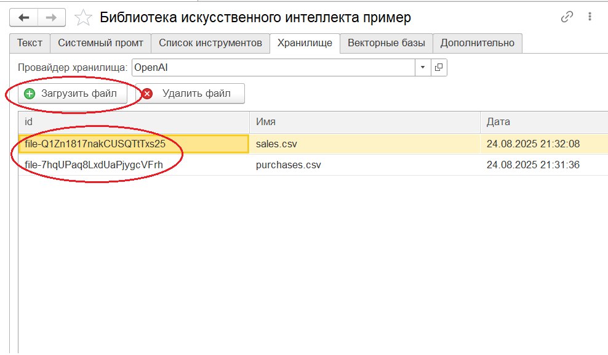
Task: Click the back navigation arrow
Action: (23, 17)
